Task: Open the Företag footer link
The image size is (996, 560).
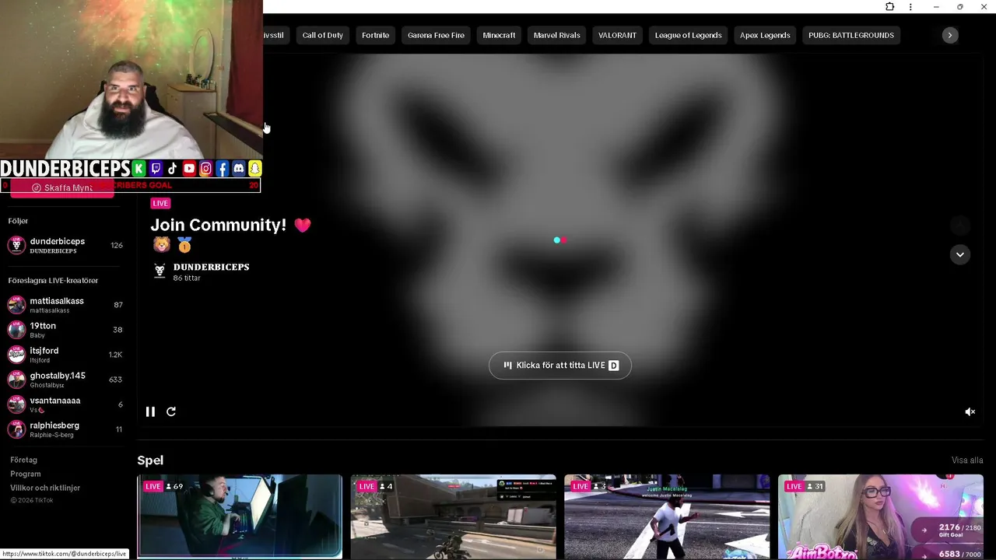Action: pyautogui.click(x=24, y=460)
